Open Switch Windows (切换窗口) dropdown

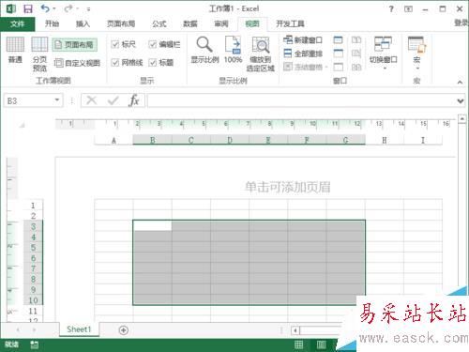(x=384, y=53)
